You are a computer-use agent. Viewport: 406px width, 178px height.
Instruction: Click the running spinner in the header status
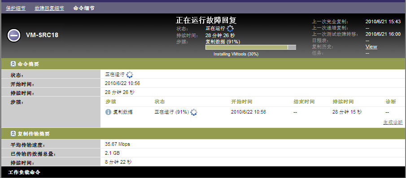pyautogui.click(x=230, y=29)
